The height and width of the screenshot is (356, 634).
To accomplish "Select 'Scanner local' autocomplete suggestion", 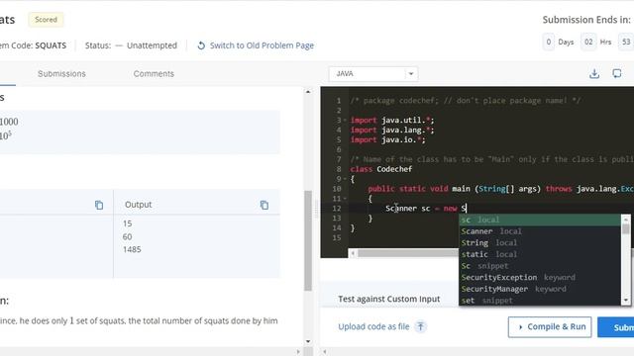I will (x=540, y=231).
